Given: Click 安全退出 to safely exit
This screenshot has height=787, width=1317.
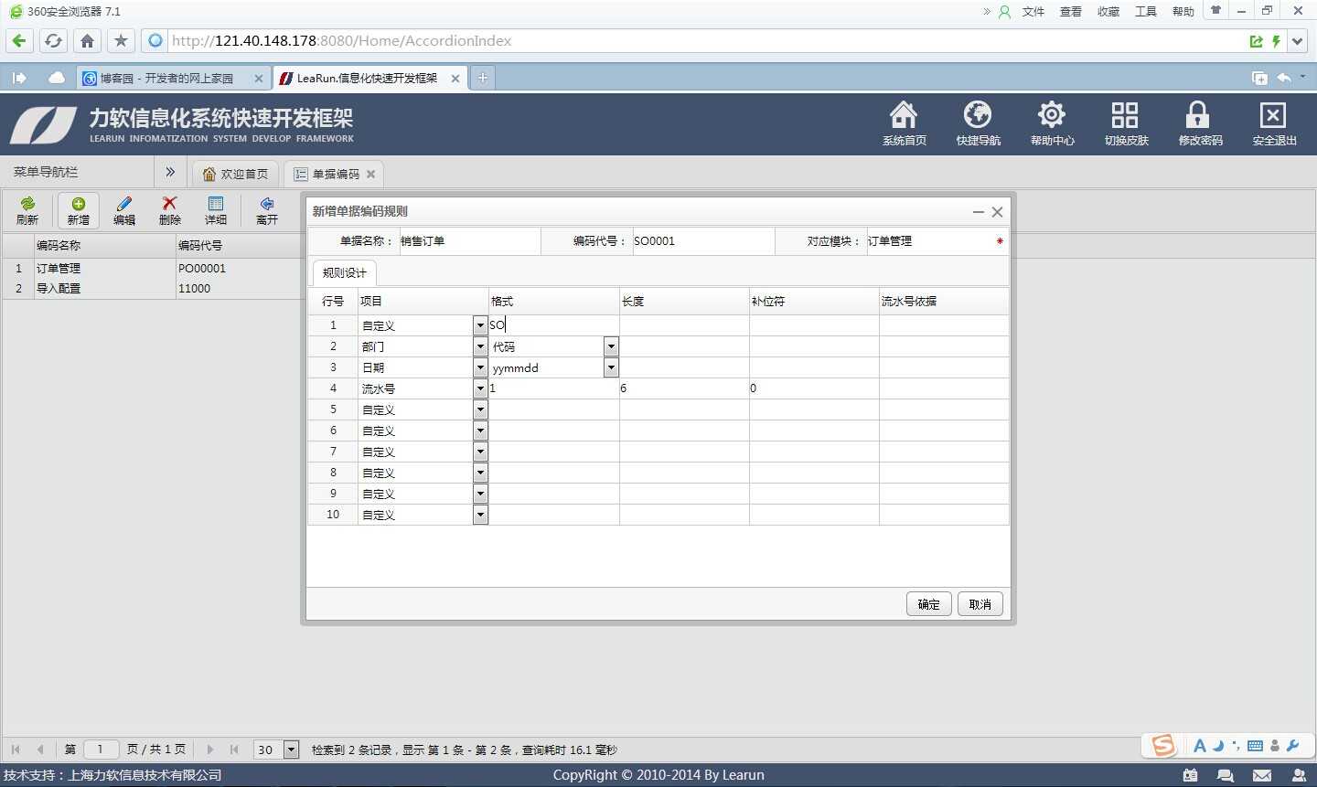Looking at the screenshot, I should tap(1273, 122).
